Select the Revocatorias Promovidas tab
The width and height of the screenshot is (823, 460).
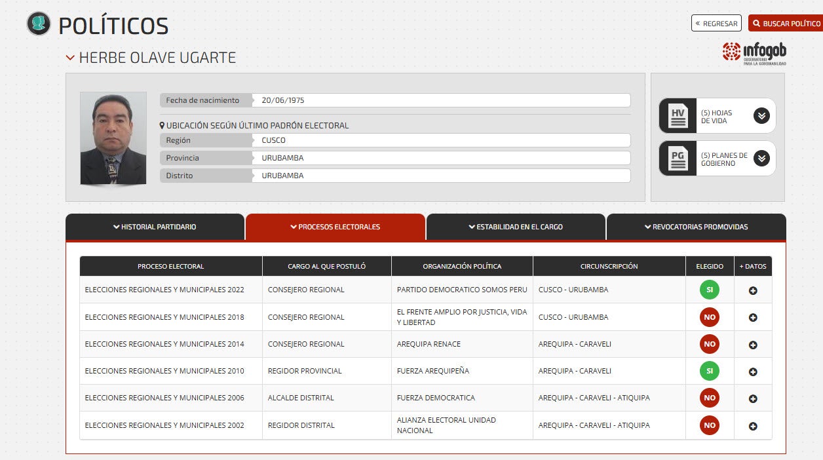point(696,227)
